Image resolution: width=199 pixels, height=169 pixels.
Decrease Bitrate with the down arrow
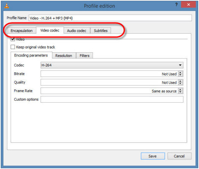[180, 75]
